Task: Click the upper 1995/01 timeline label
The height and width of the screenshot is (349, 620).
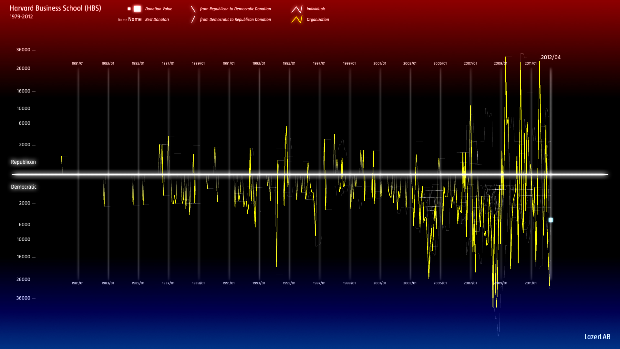Action: (x=289, y=64)
